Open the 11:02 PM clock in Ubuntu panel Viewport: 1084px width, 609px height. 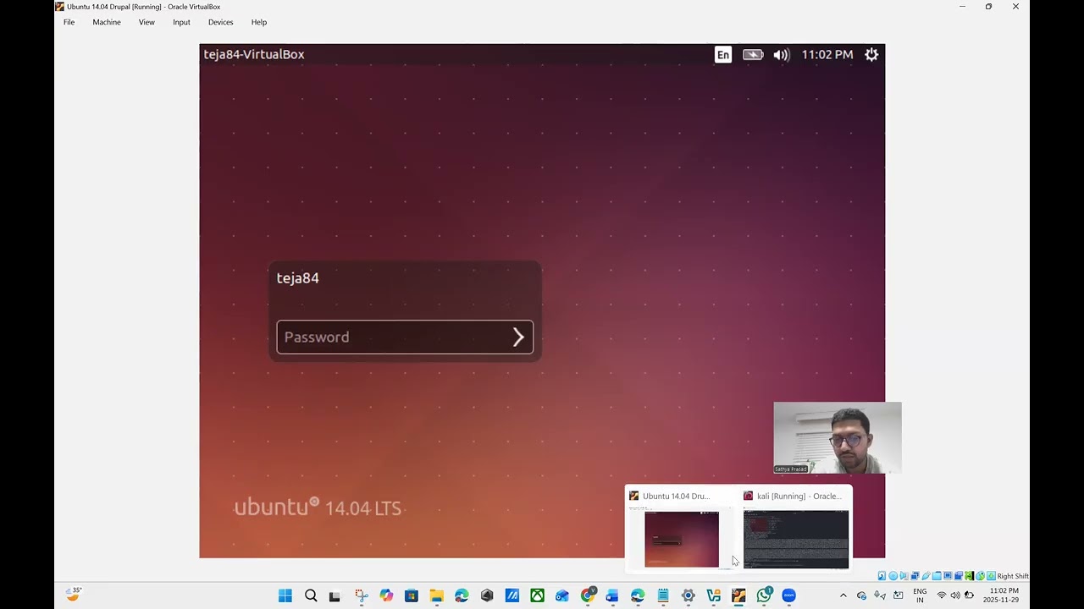(x=827, y=54)
